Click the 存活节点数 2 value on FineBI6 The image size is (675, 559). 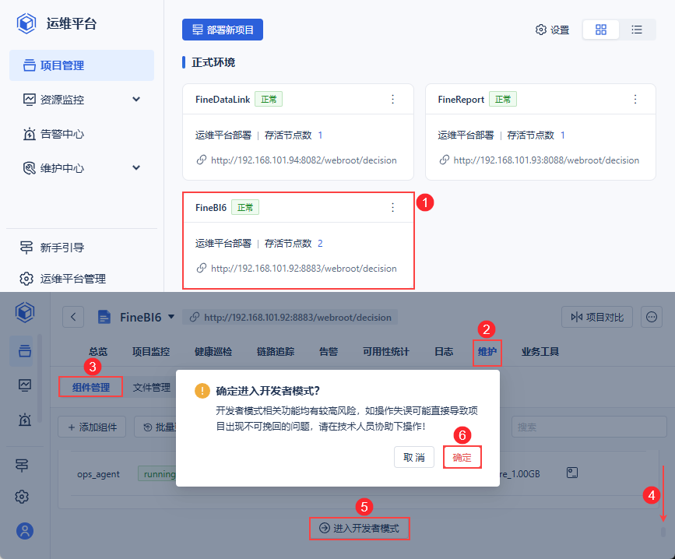320,244
